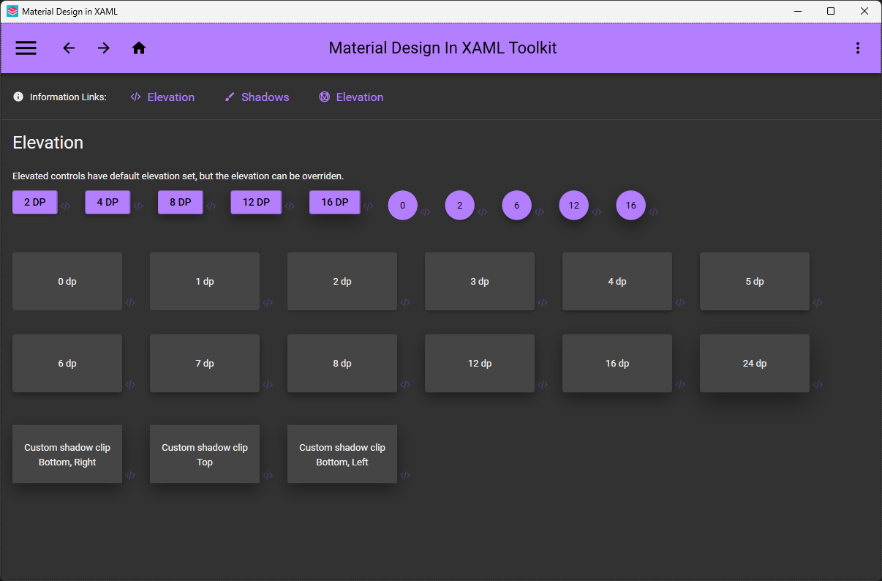The width and height of the screenshot is (882, 581).
Task: Click the 16 DP button
Action: (x=335, y=202)
